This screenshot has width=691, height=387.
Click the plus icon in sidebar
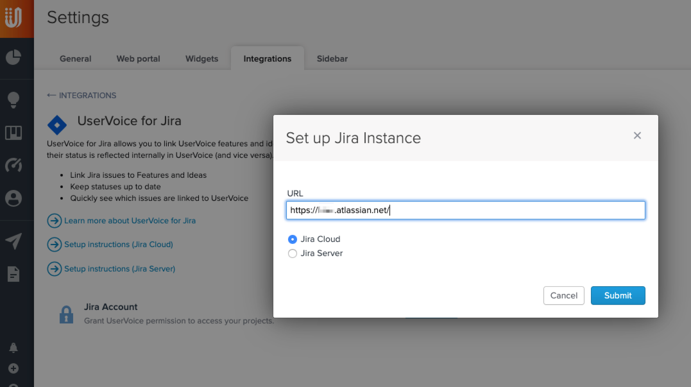tap(13, 368)
